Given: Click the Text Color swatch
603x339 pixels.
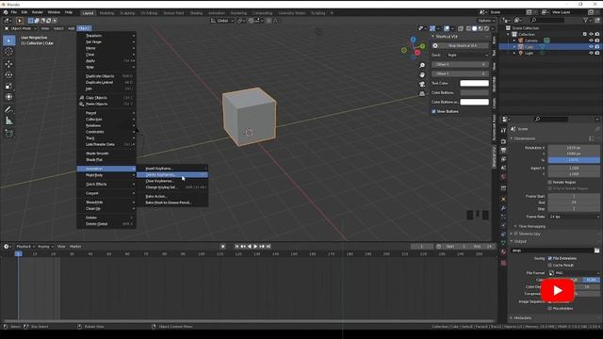Looking at the screenshot, I should click(475, 84).
